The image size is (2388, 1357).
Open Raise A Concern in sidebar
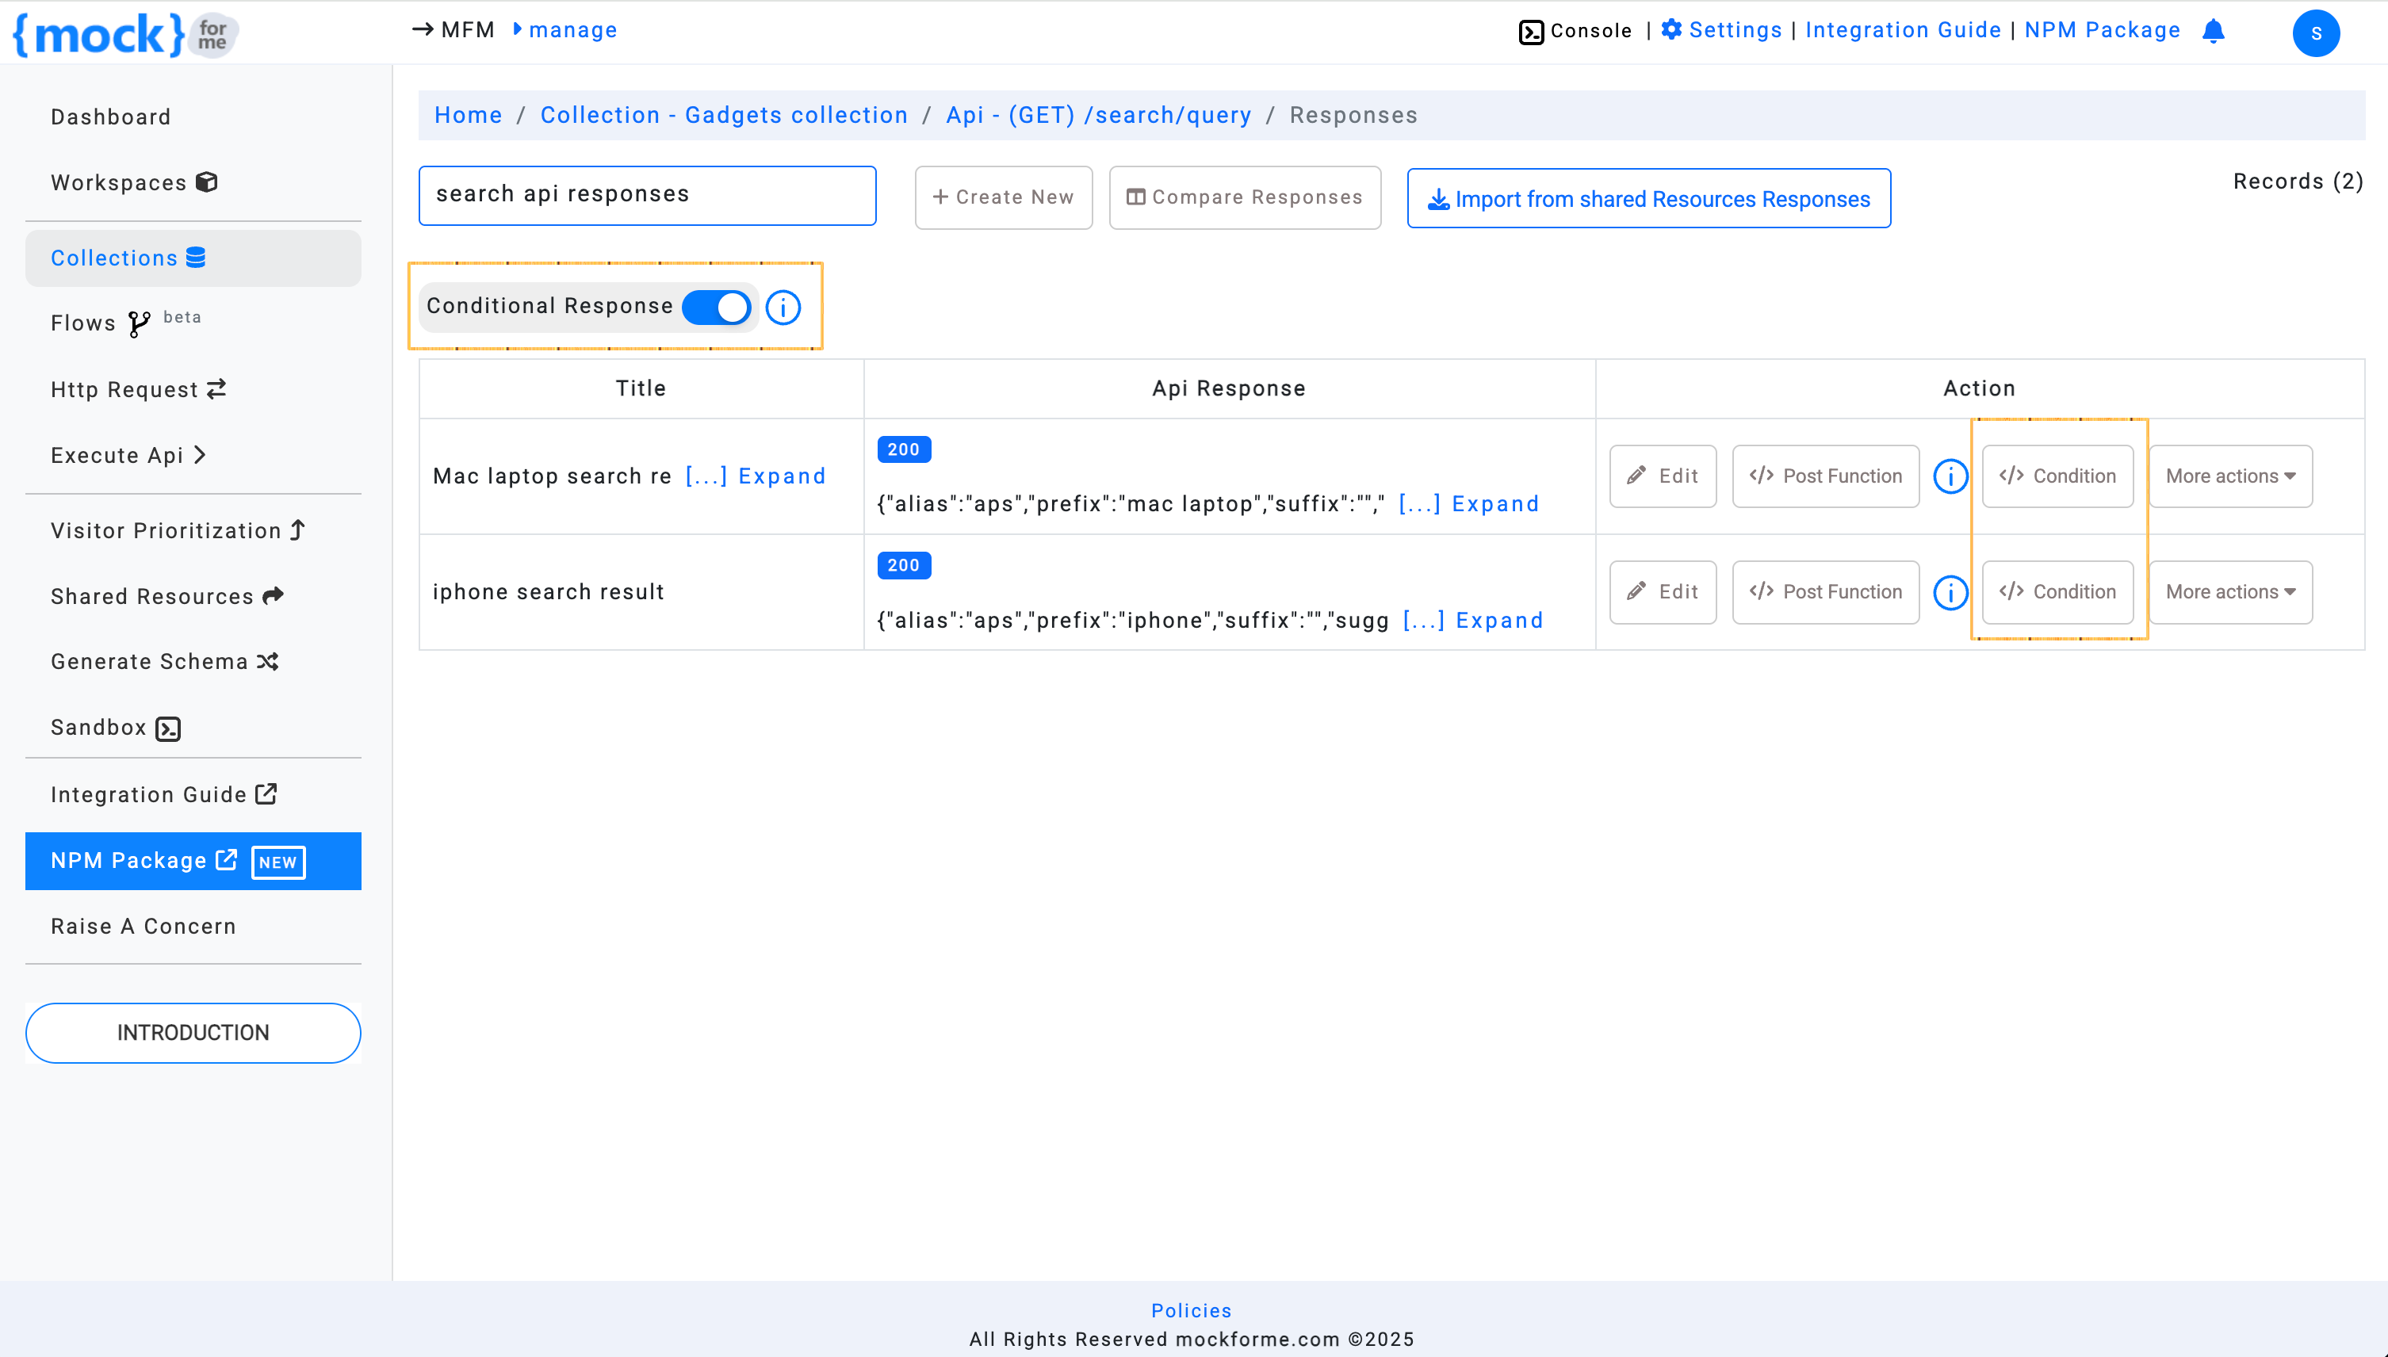coord(144,927)
